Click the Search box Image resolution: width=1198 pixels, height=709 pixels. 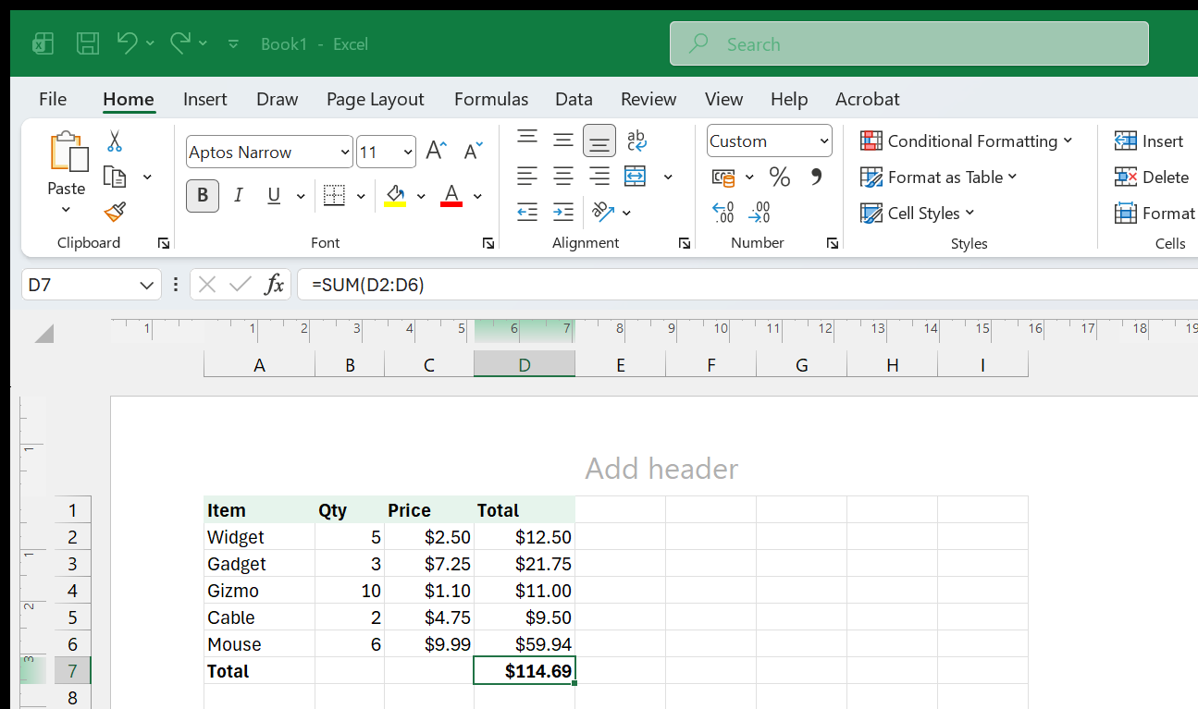click(x=909, y=43)
